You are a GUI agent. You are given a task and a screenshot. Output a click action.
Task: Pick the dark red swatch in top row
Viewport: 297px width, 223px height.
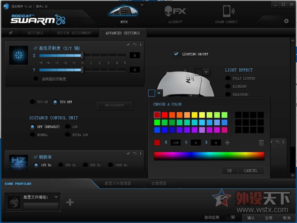tap(157, 115)
